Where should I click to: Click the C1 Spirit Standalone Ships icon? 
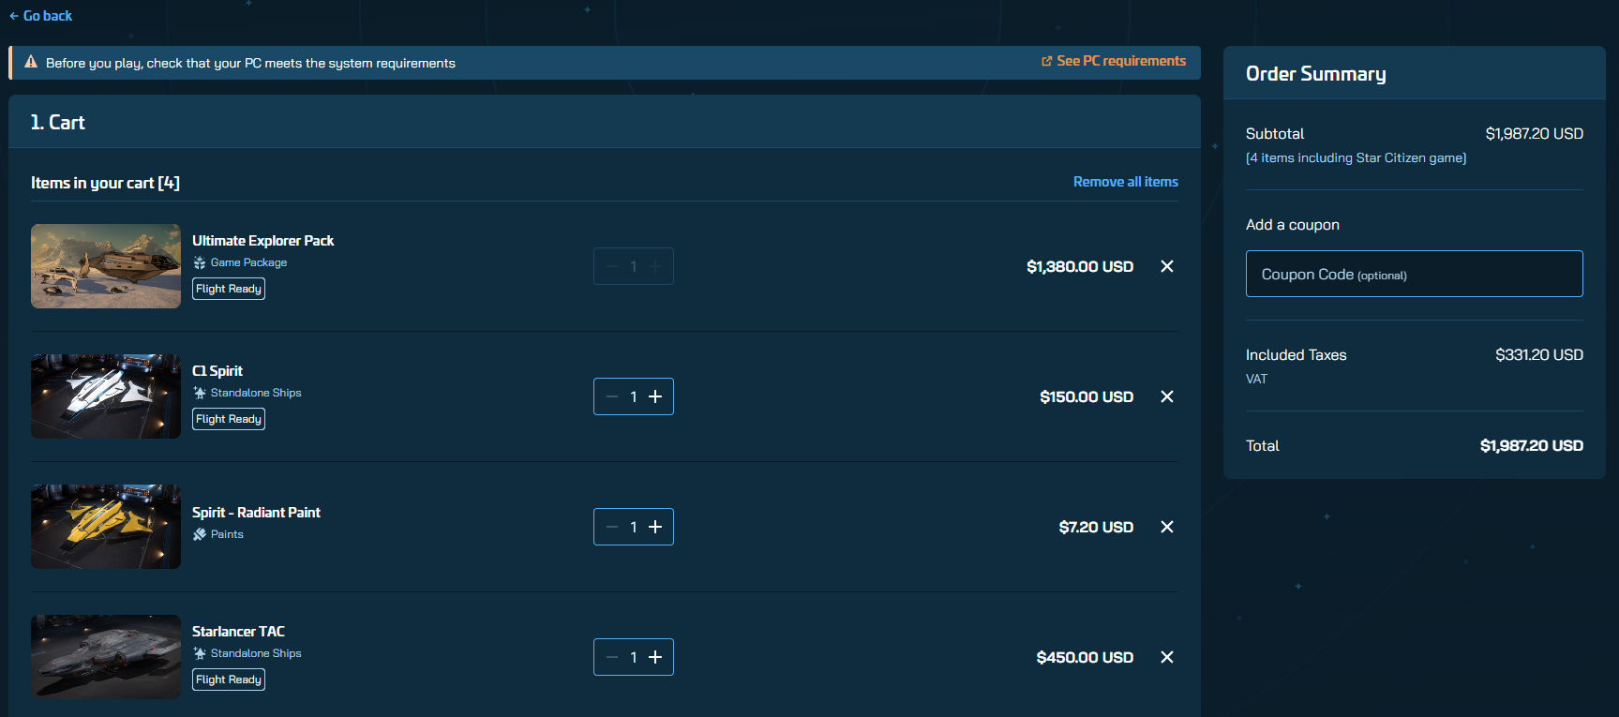click(x=200, y=393)
